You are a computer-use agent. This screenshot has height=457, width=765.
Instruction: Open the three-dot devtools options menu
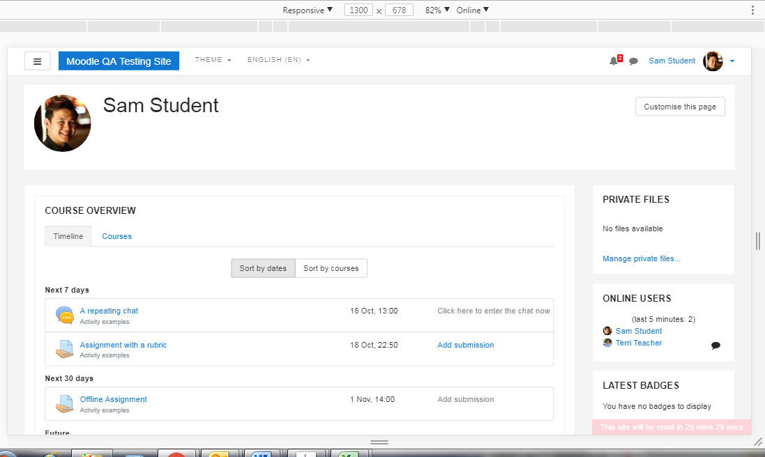(753, 10)
